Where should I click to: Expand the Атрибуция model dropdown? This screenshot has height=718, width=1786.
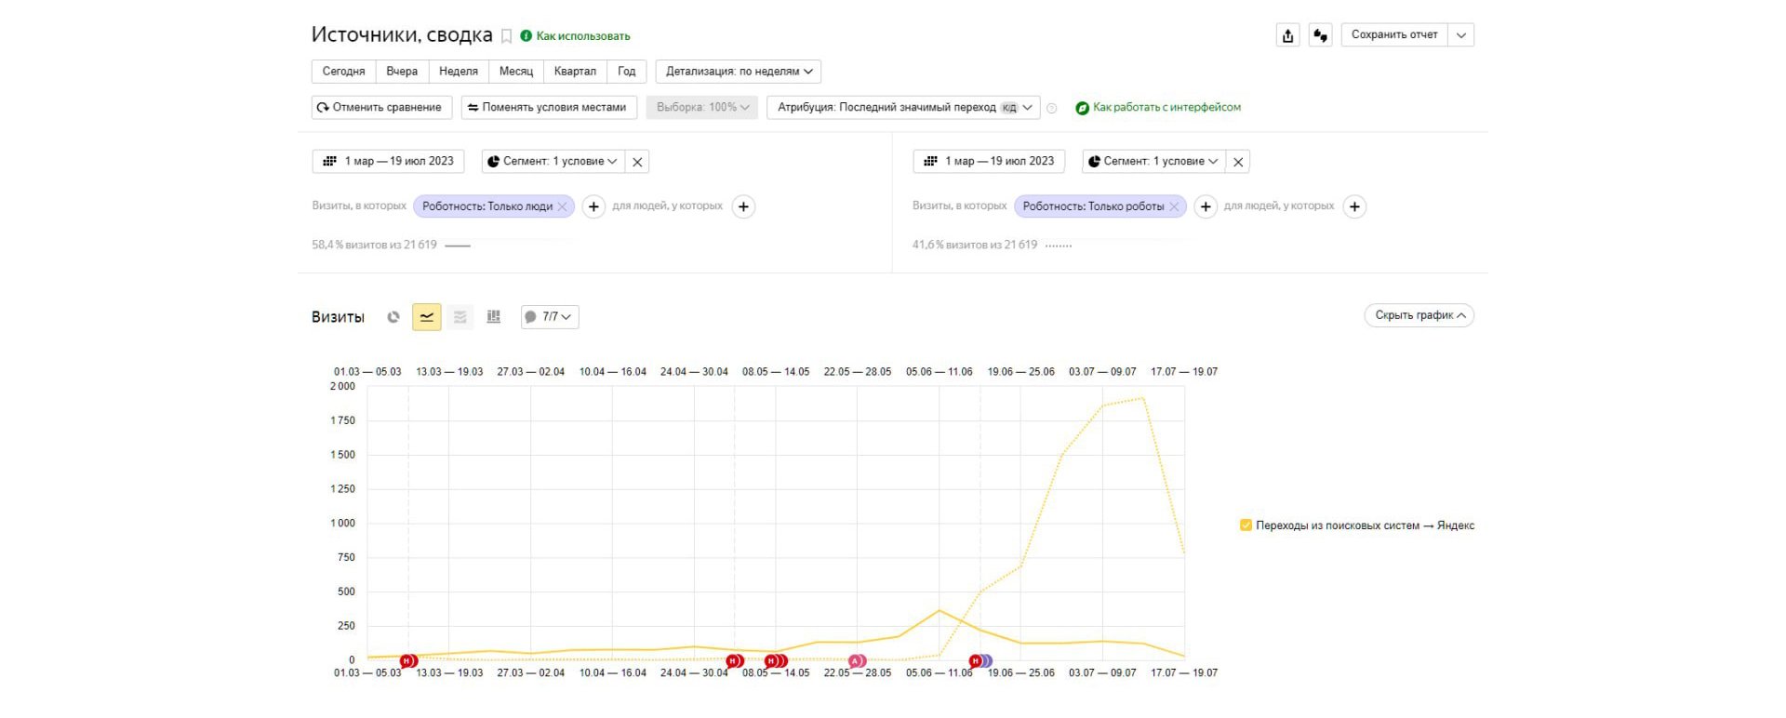[904, 108]
